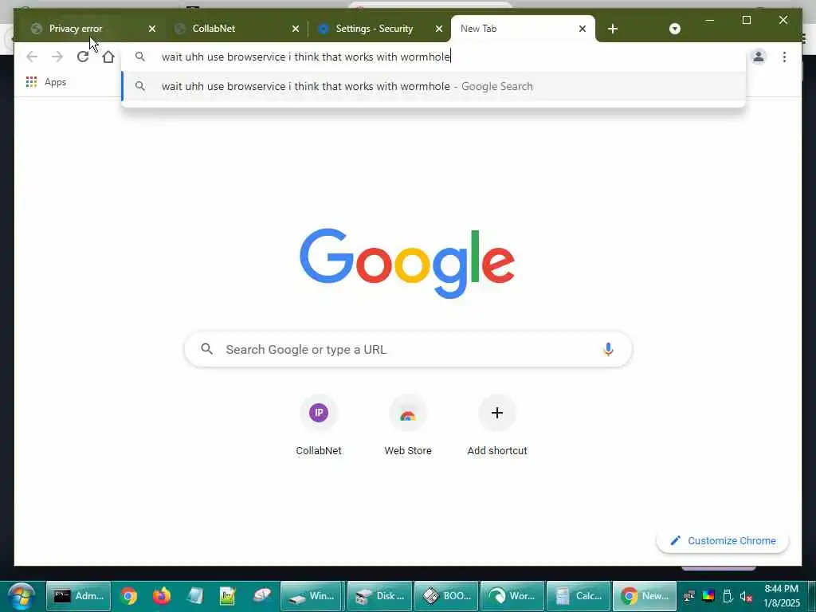The height and width of the screenshot is (612, 816).
Task: Open the Administrator command prompt taskbar item
Action: point(79,596)
